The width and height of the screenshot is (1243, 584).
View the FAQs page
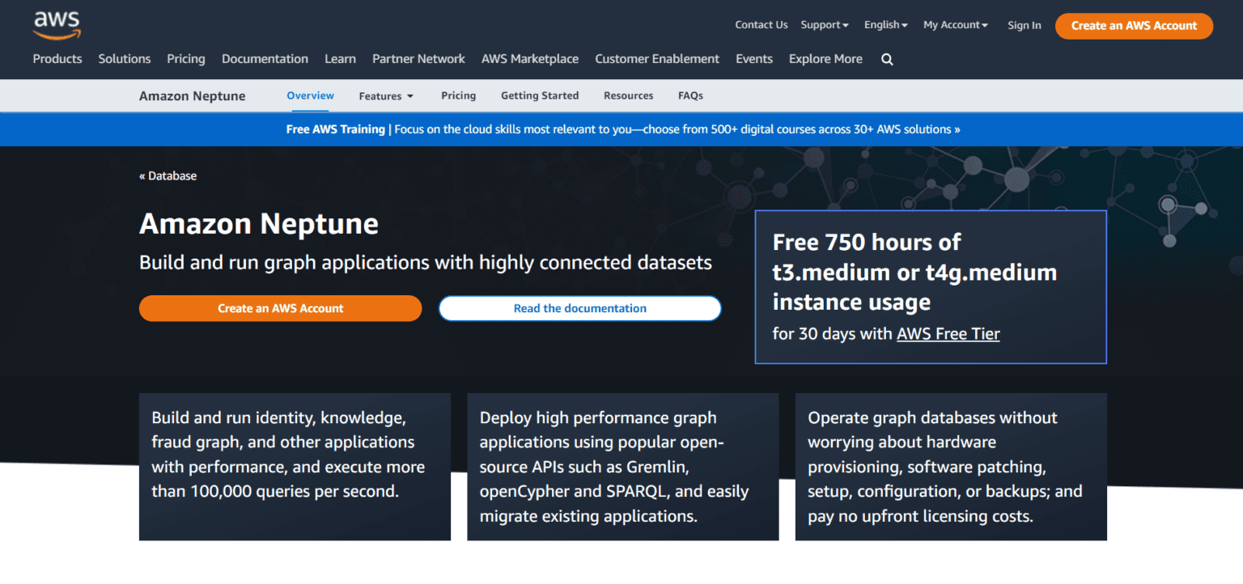coord(690,95)
